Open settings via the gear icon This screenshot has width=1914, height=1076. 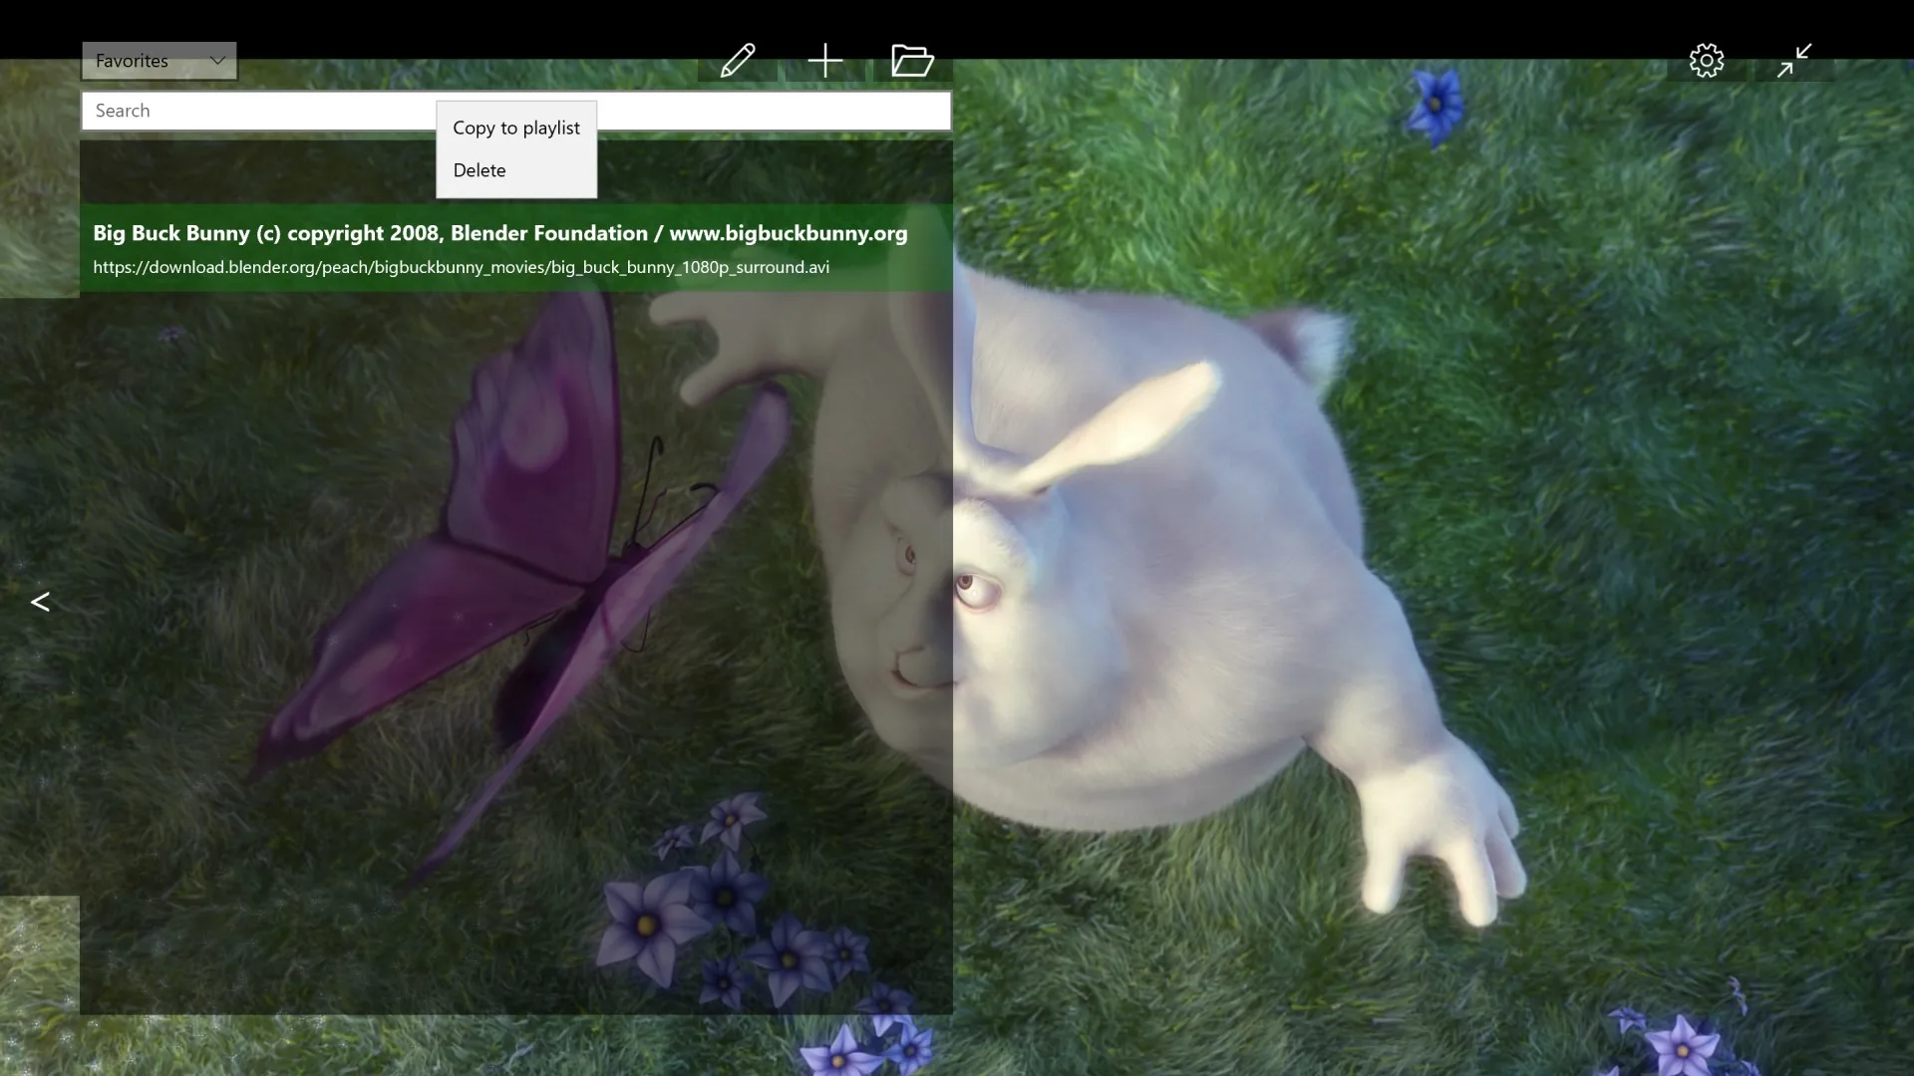pos(1707,61)
